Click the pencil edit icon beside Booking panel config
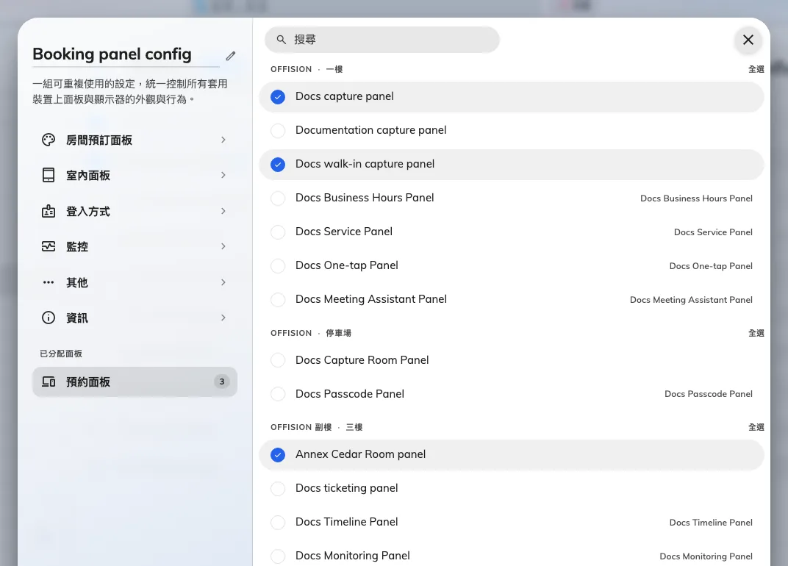The width and height of the screenshot is (788, 566). [x=231, y=56]
